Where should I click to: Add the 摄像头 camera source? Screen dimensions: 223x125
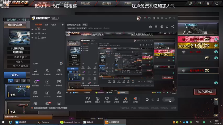coord(98,100)
